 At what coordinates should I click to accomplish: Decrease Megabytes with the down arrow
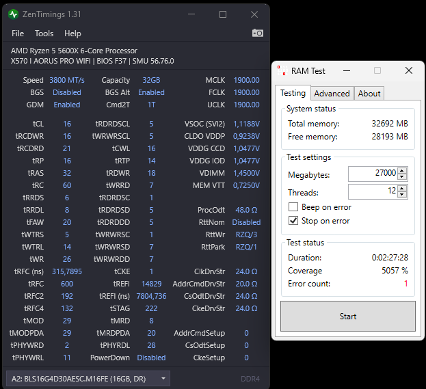tap(402, 177)
